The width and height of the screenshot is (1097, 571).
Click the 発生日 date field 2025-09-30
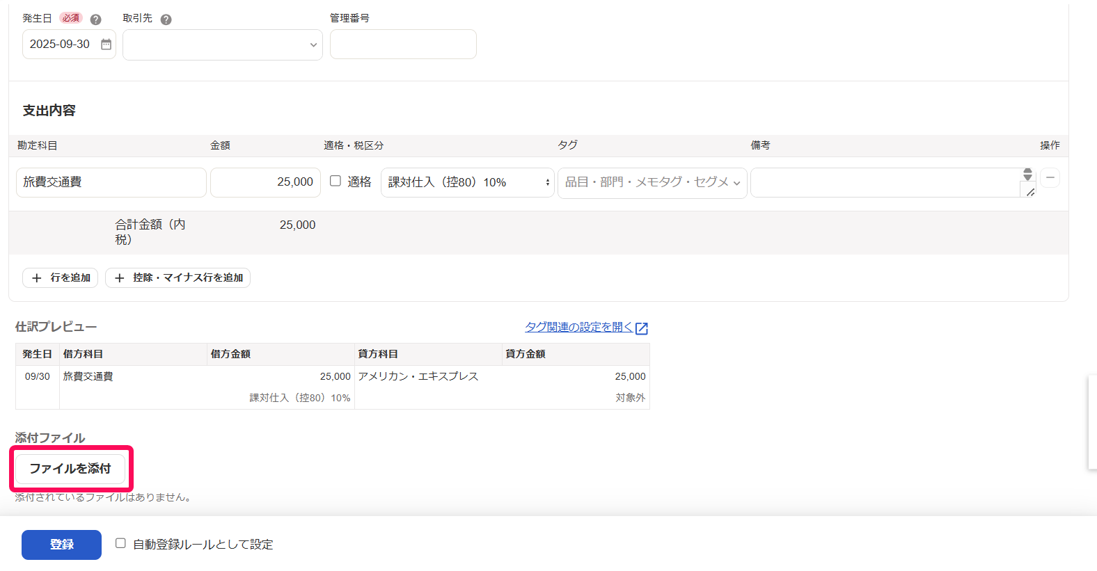[x=69, y=44]
